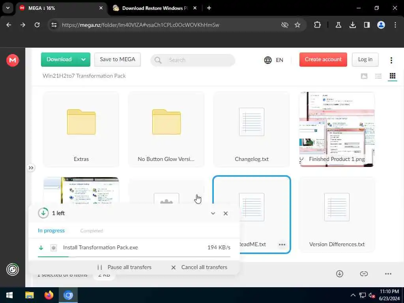404x303 pixels.
Task: Open taskbar clock and date
Action: [x=389, y=295]
